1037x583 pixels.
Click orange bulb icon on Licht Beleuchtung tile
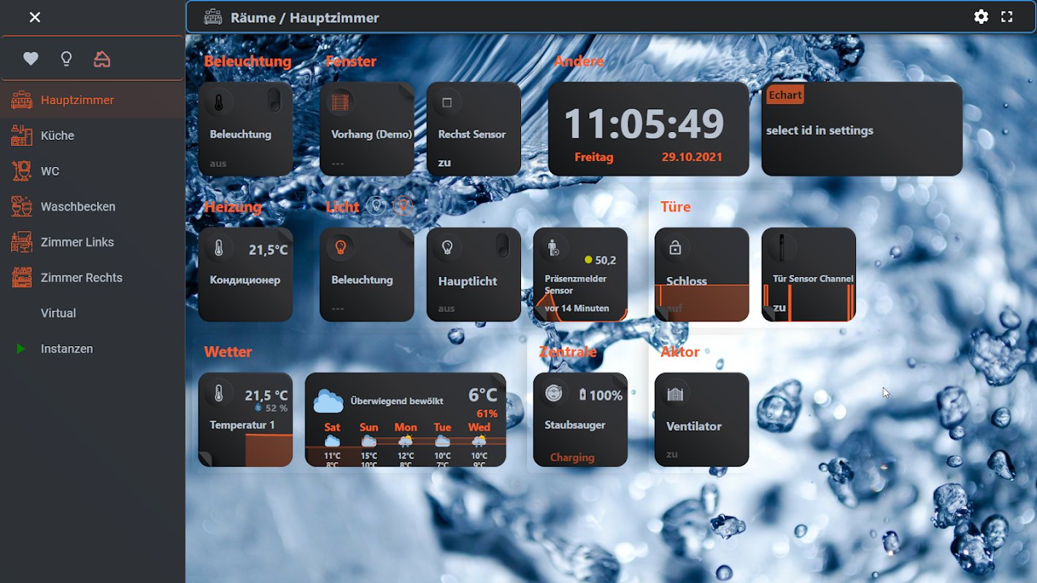pos(339,248)
